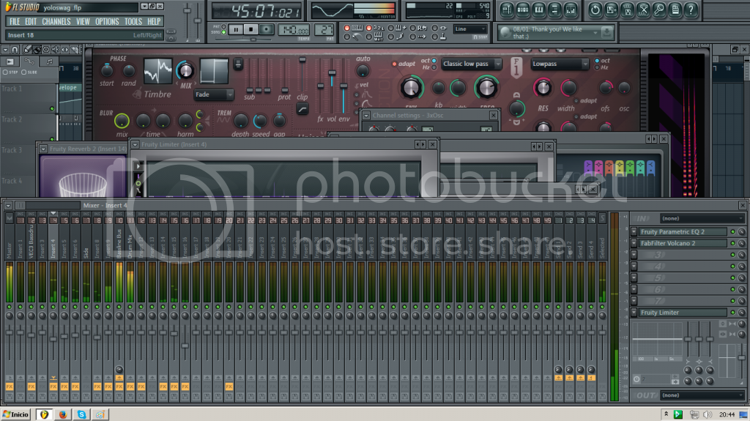750x421 pixels.
Task: Open Channel settings 3xOsc options arrow
Action: coord(366,115)
